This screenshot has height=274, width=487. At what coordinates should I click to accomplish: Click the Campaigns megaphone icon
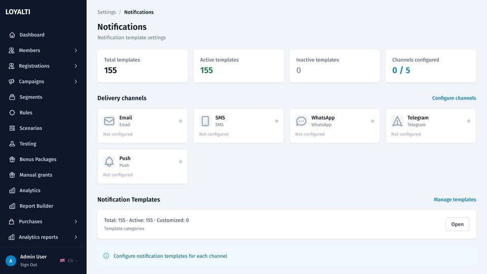click(12, 81)
